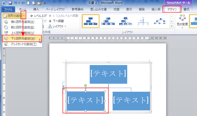This screenshot has height=116, width=197.
Task: Expand the 図形の追加 dropdown arrow
Action: point(24,16)
